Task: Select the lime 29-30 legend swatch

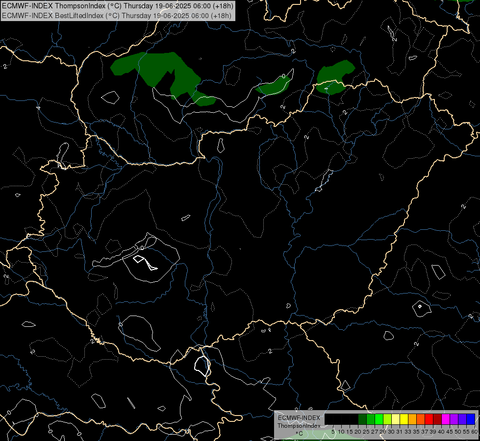Action: click(387, 419)
